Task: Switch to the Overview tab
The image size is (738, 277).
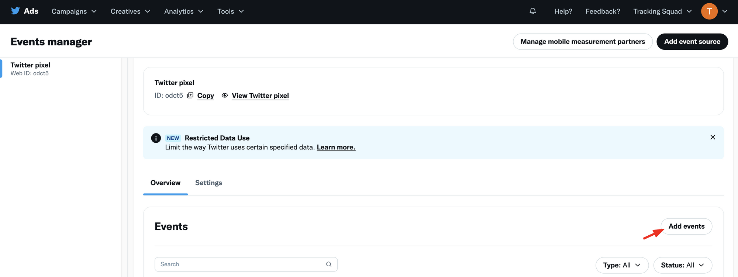Action: 165,183
